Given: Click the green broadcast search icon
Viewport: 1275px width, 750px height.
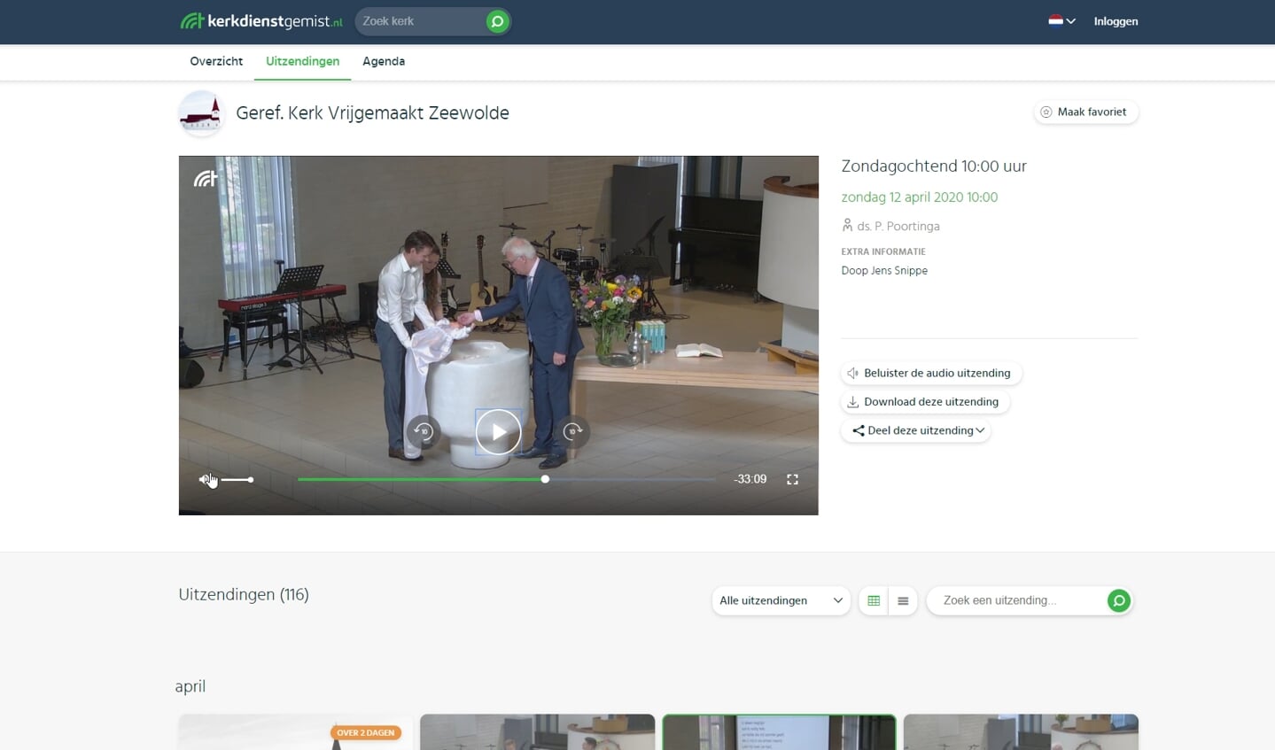Looking at the screenshot, I should pos(1119,601).
